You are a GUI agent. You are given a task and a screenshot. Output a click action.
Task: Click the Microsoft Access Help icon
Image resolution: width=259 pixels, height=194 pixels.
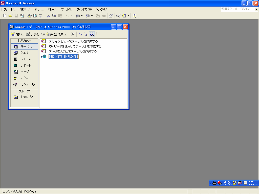(x=135, y=16)
